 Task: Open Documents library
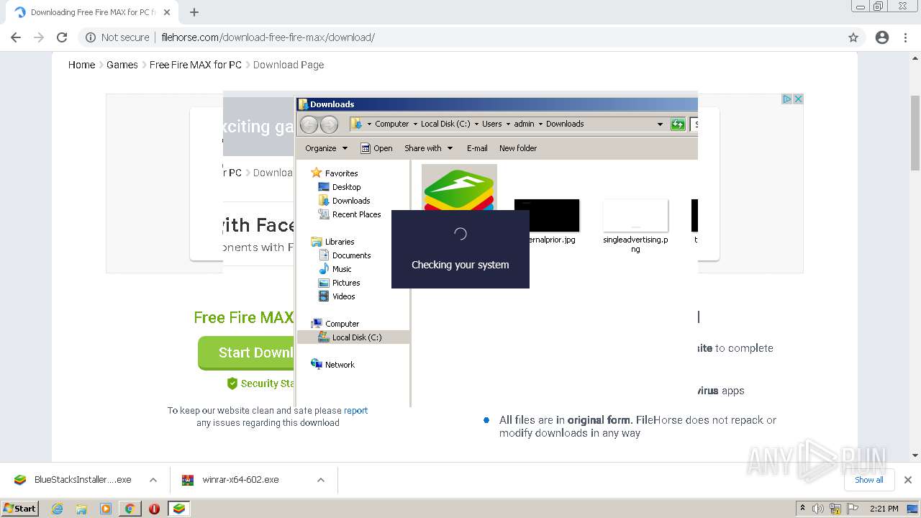point(351,255)
